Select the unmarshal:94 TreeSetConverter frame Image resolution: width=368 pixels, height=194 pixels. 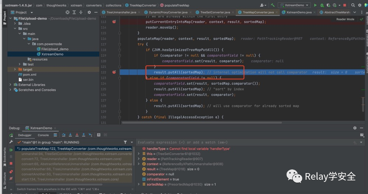pyautogui.click(x=74, y=154)
